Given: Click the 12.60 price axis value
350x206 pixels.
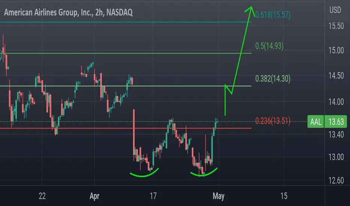Looking at the screenshot, I should (x=336, y=181).
